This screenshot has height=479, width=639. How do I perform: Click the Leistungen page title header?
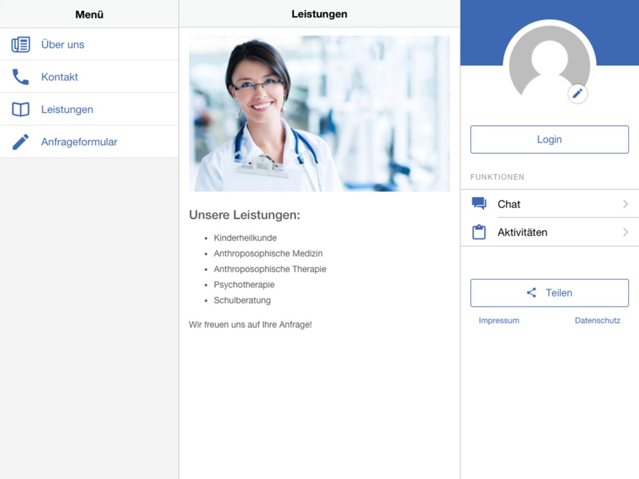(x=319, y=14)
